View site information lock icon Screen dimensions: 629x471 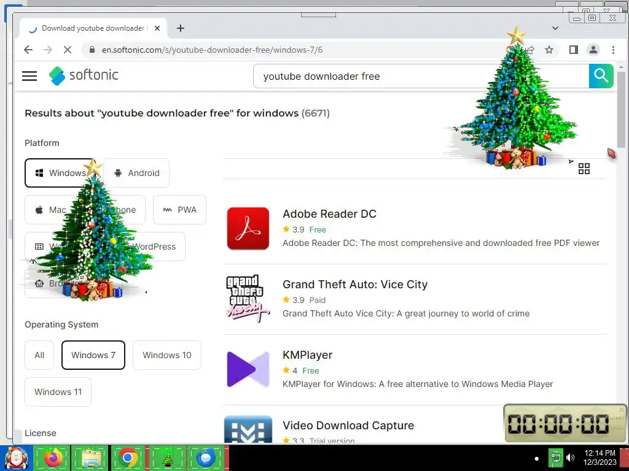coord(92,50)
